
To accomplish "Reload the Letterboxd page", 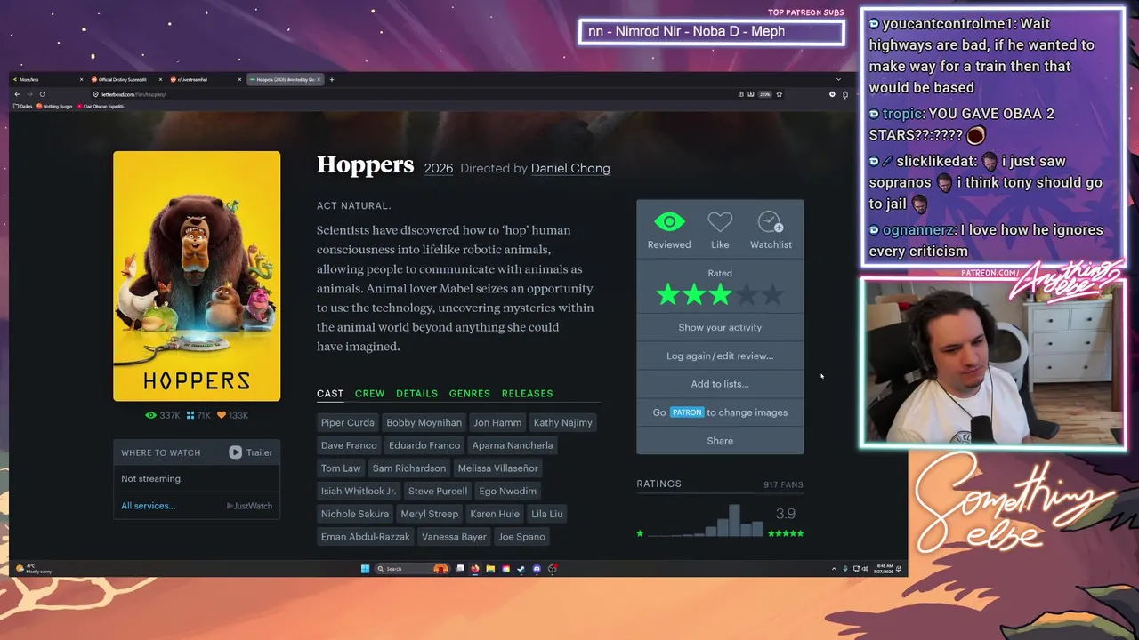I will pos(42,94).
